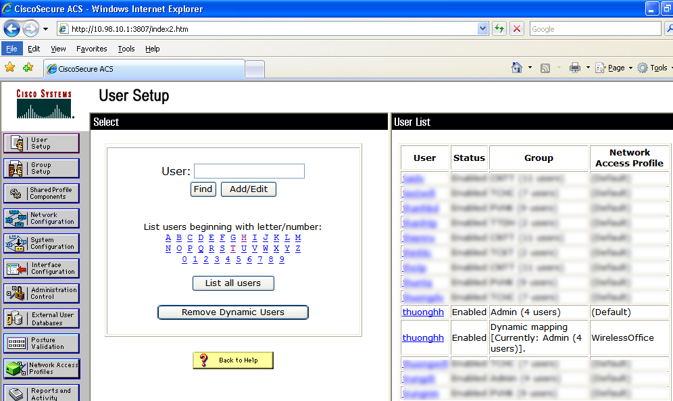673x401 pixels.
Task: Expand the address bar dropdown arrow
Action: tap(482, 29)
